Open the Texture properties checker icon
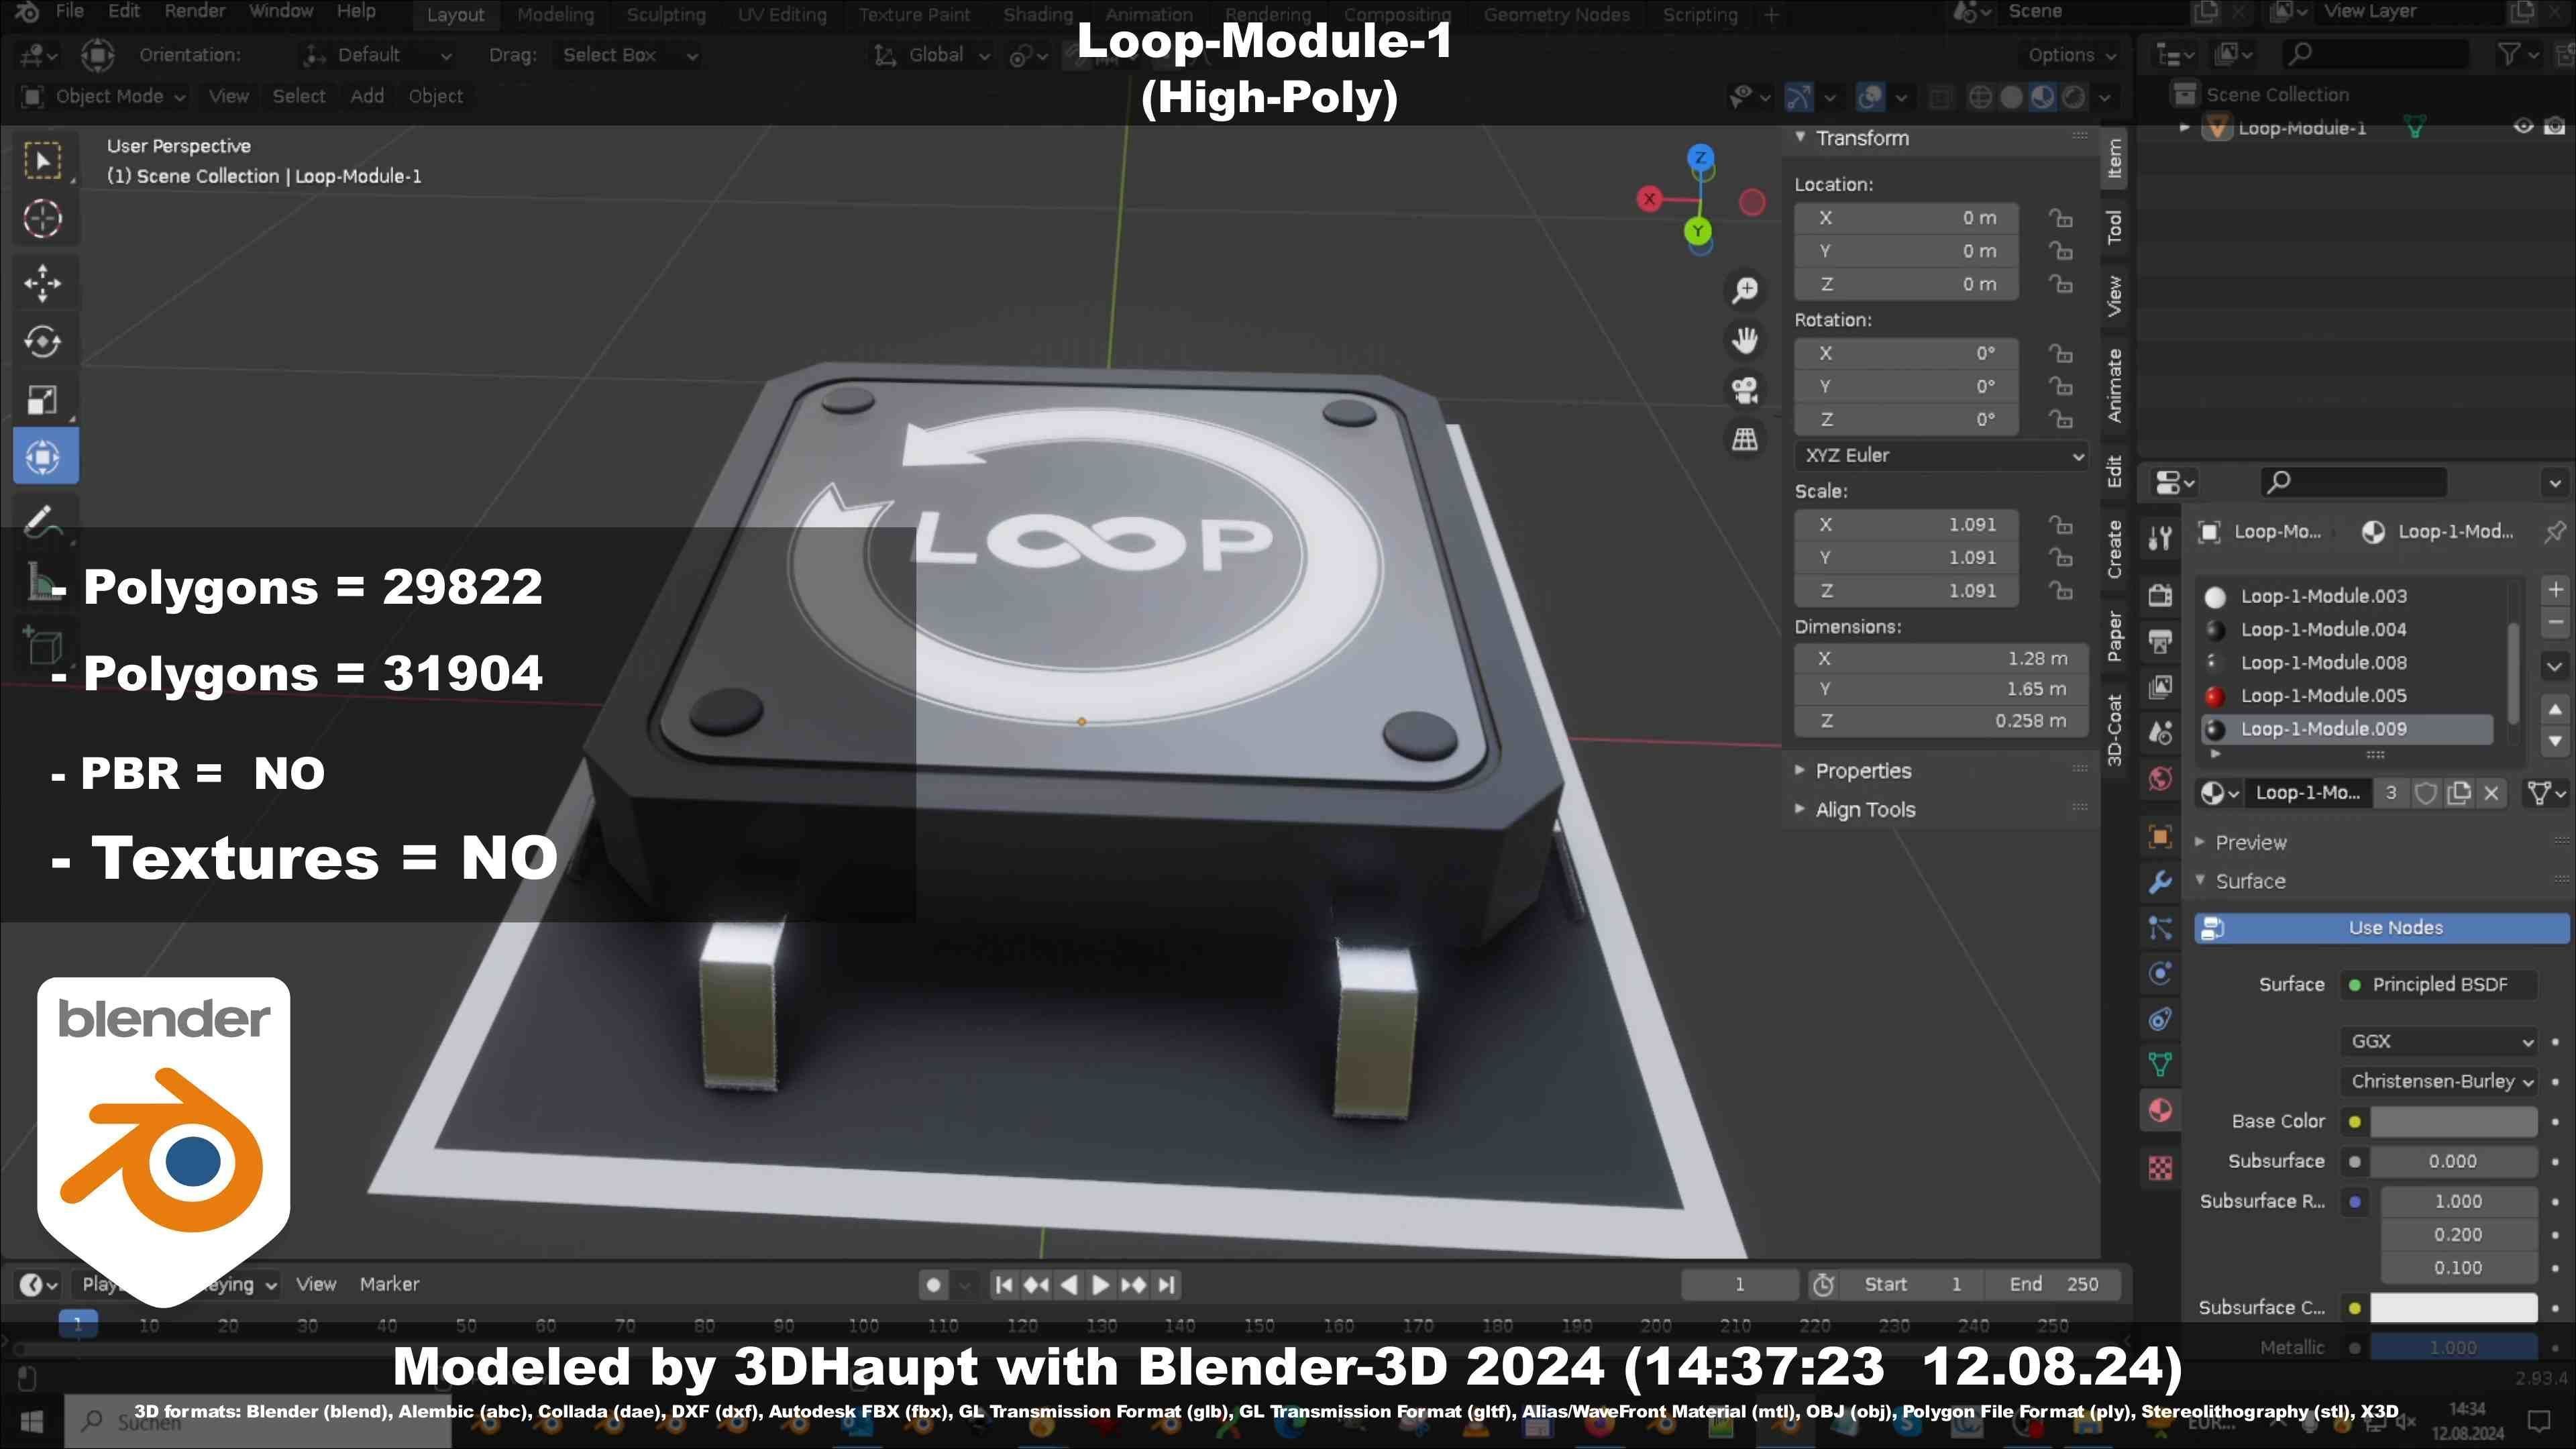This screenshot has height=1449, width=2576. click(2160, 1167)
